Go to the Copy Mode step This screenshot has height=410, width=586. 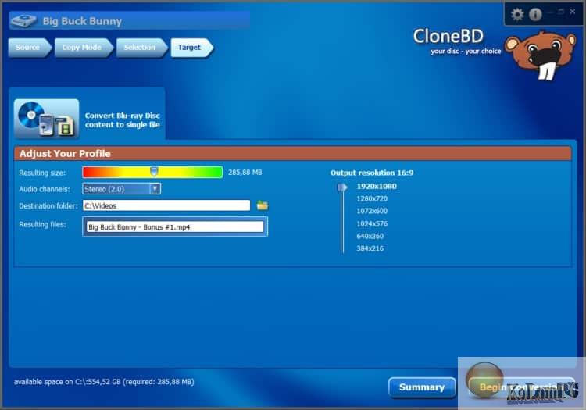tap(84, 48)
